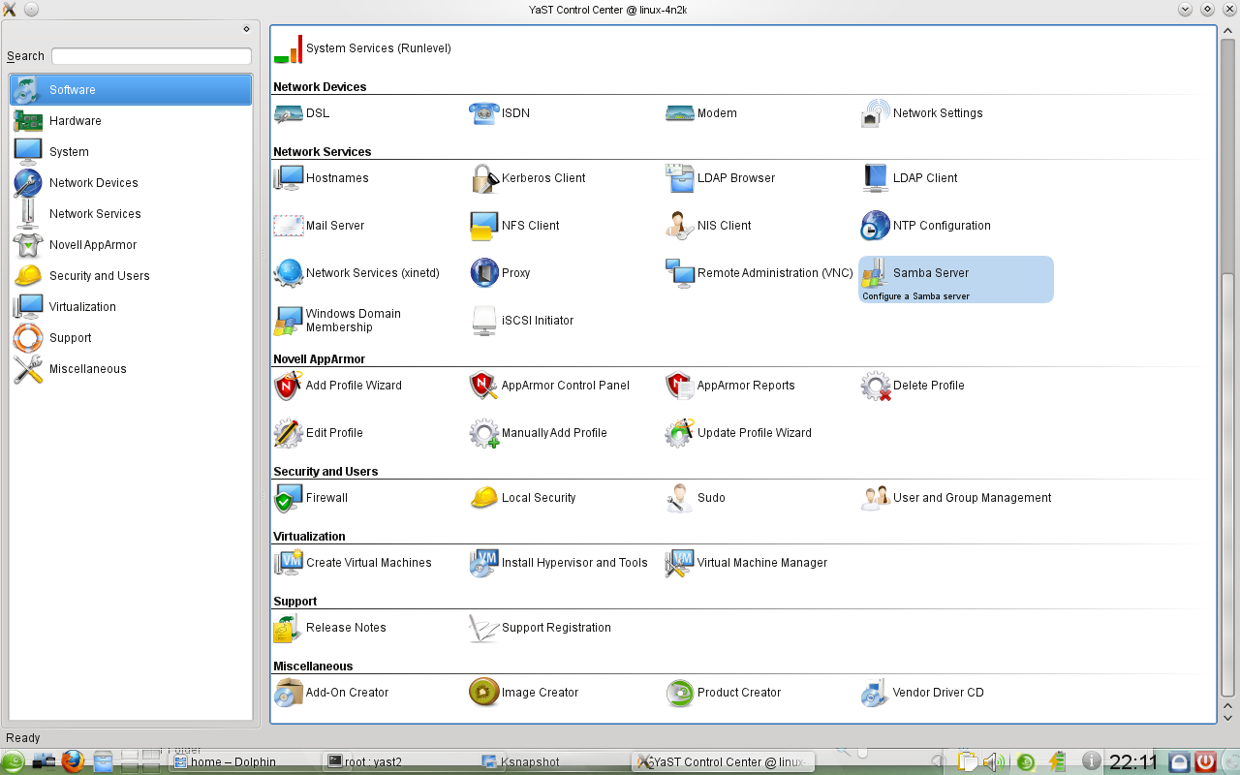The width and height of the screenshot is (1240, 775).
Task: Launch Firefox from the panel
Action: pos(73,761)
